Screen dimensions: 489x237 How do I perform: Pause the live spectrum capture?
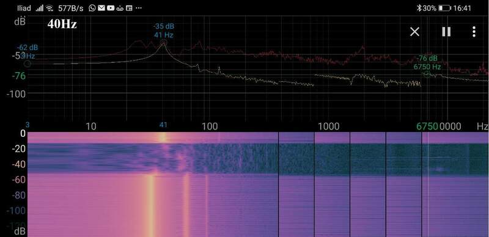446,32
